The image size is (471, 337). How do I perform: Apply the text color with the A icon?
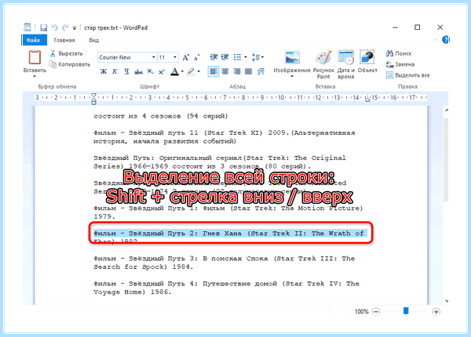point(174,71)
